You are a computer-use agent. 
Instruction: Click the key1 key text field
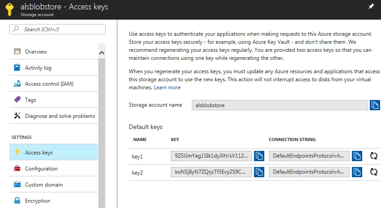(x=211, y=156)
